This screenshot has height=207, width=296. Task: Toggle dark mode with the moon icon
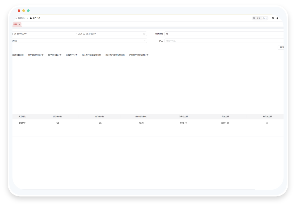click(278, 18)
